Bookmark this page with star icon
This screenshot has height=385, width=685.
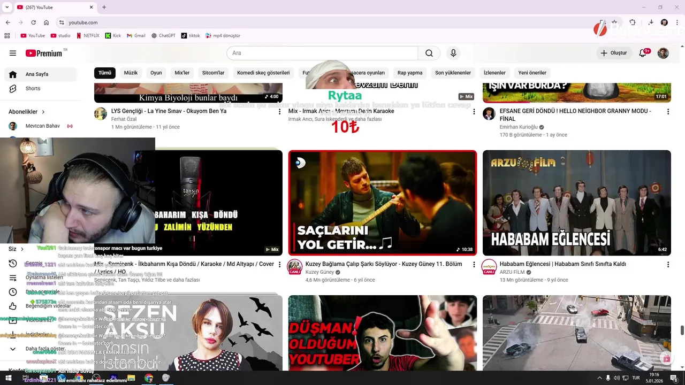tap(614, 22)
